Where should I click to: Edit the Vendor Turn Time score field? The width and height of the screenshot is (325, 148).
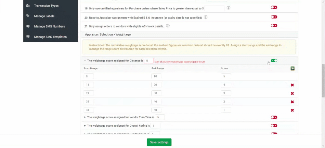click(x=160, y=117)
